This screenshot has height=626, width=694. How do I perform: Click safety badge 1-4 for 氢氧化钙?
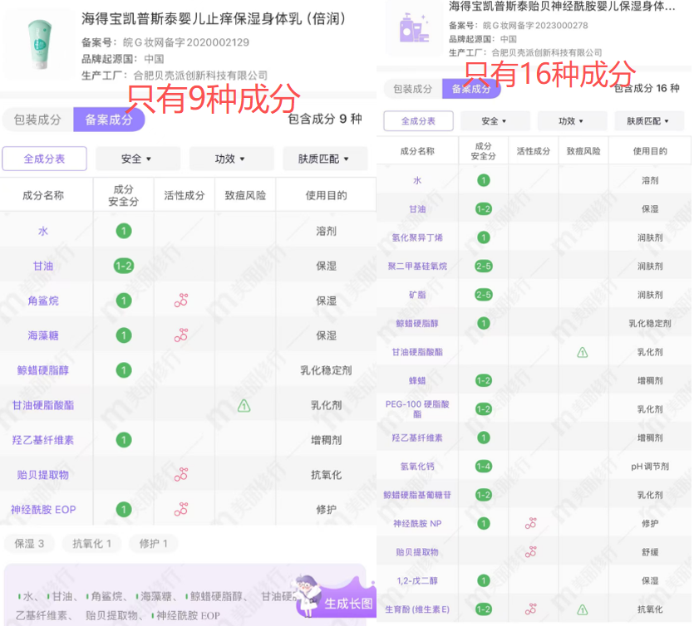[484, 467]
